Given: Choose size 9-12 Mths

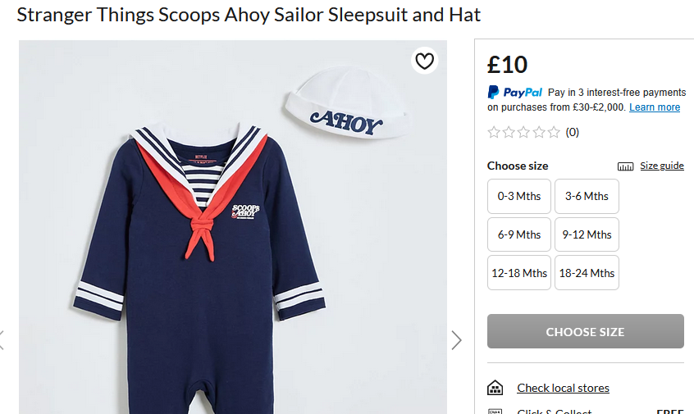Looking at the screenshot, I should tap(587, 234).
